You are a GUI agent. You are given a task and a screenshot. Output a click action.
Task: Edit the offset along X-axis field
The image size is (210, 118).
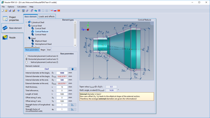tap(62, 98)
